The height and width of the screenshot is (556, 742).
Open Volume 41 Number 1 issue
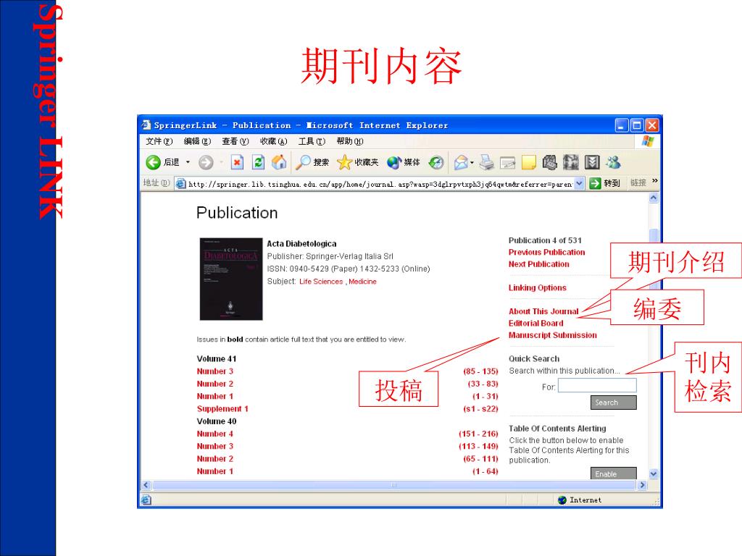(214, 396)
